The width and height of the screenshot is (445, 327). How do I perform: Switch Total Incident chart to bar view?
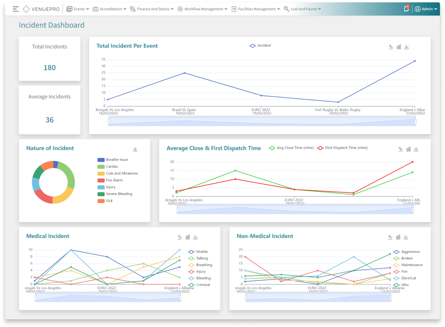(x=399, y=47)
